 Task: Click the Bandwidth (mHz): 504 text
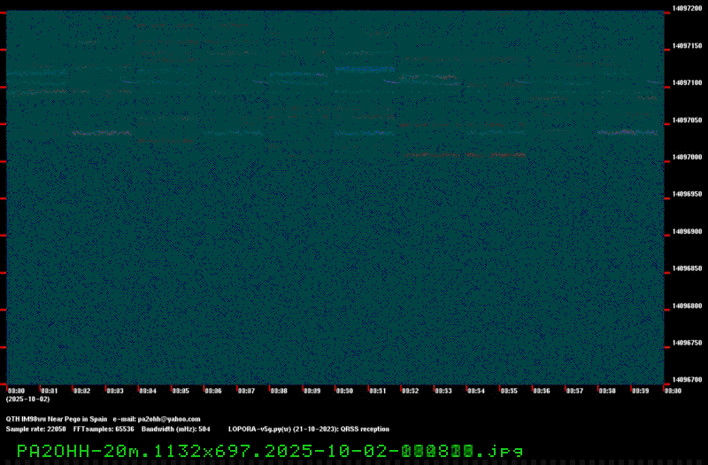(175, 429)
